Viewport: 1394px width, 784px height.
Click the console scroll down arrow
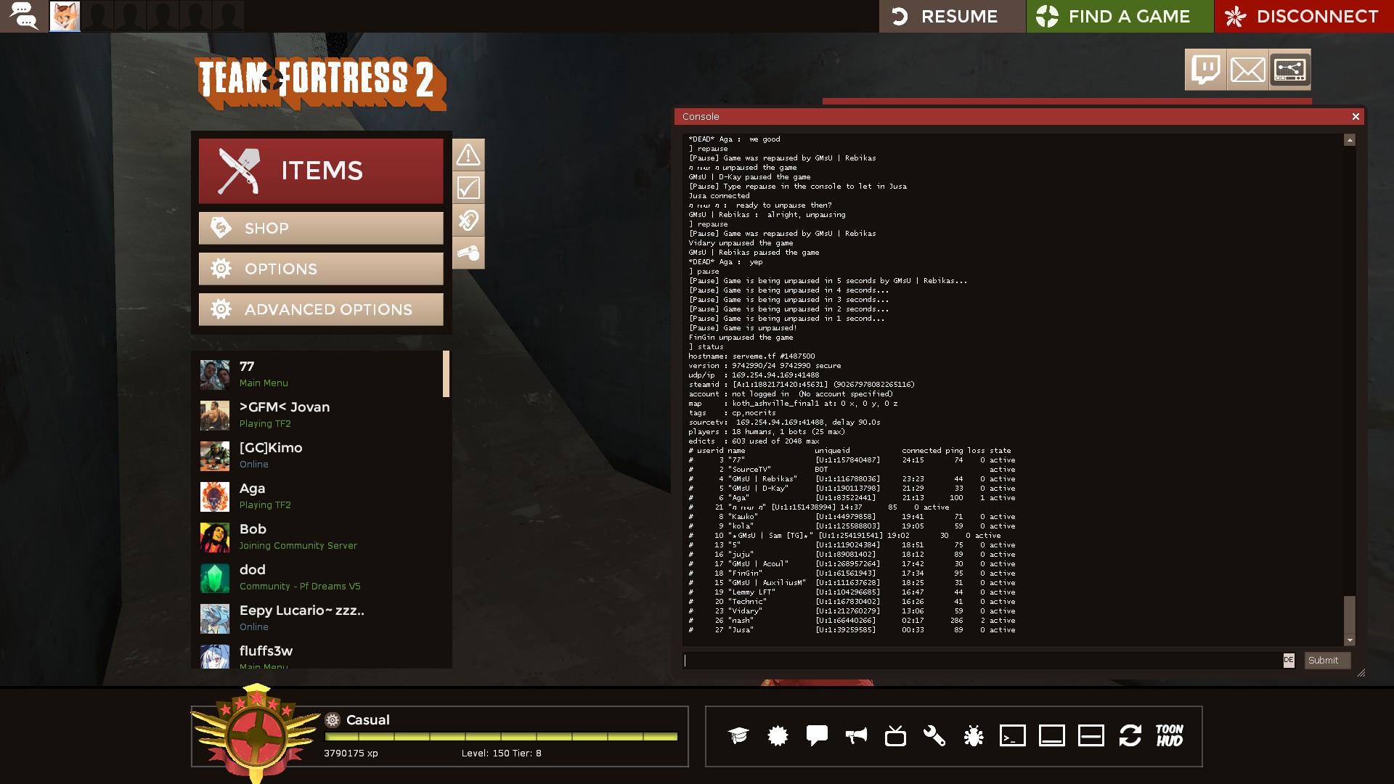click(1350, 640)
